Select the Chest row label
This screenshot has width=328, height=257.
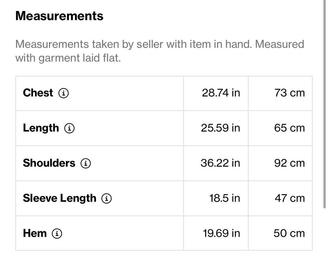[38, 93]
